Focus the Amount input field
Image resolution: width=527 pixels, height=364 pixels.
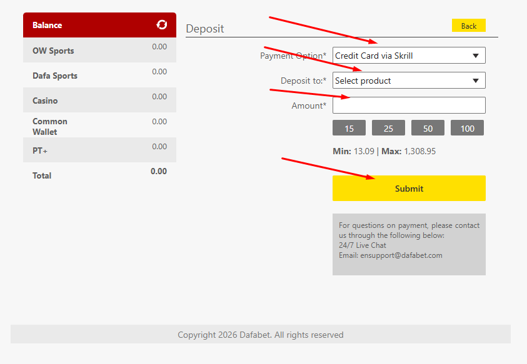[409, 106]
